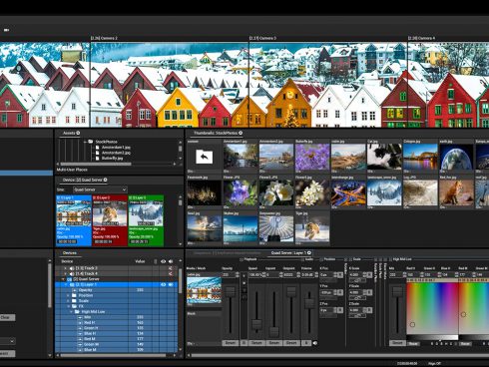Click the Red H parameter icon in tree
This screenshot has height=367, width=489.
tap(80, 323)
